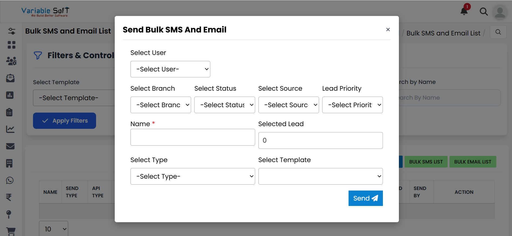The image size is (512, 236).
Task: Expand the Select Type dropdown
Action: point(192,176)
